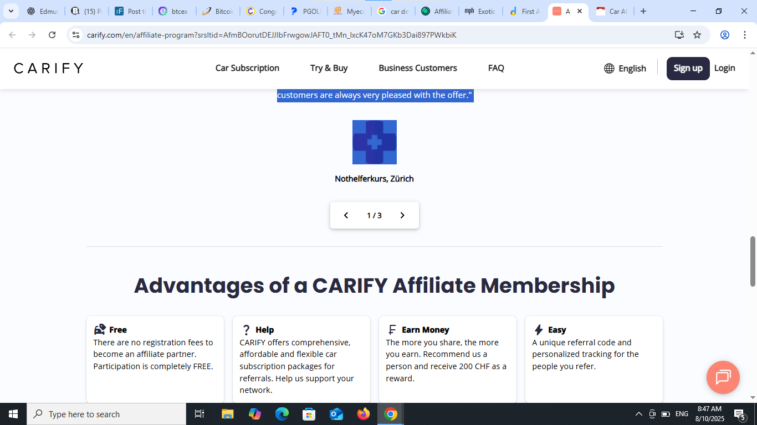Click the 'Help' card heading
The image size is (757, 425).
click(265, 330)
